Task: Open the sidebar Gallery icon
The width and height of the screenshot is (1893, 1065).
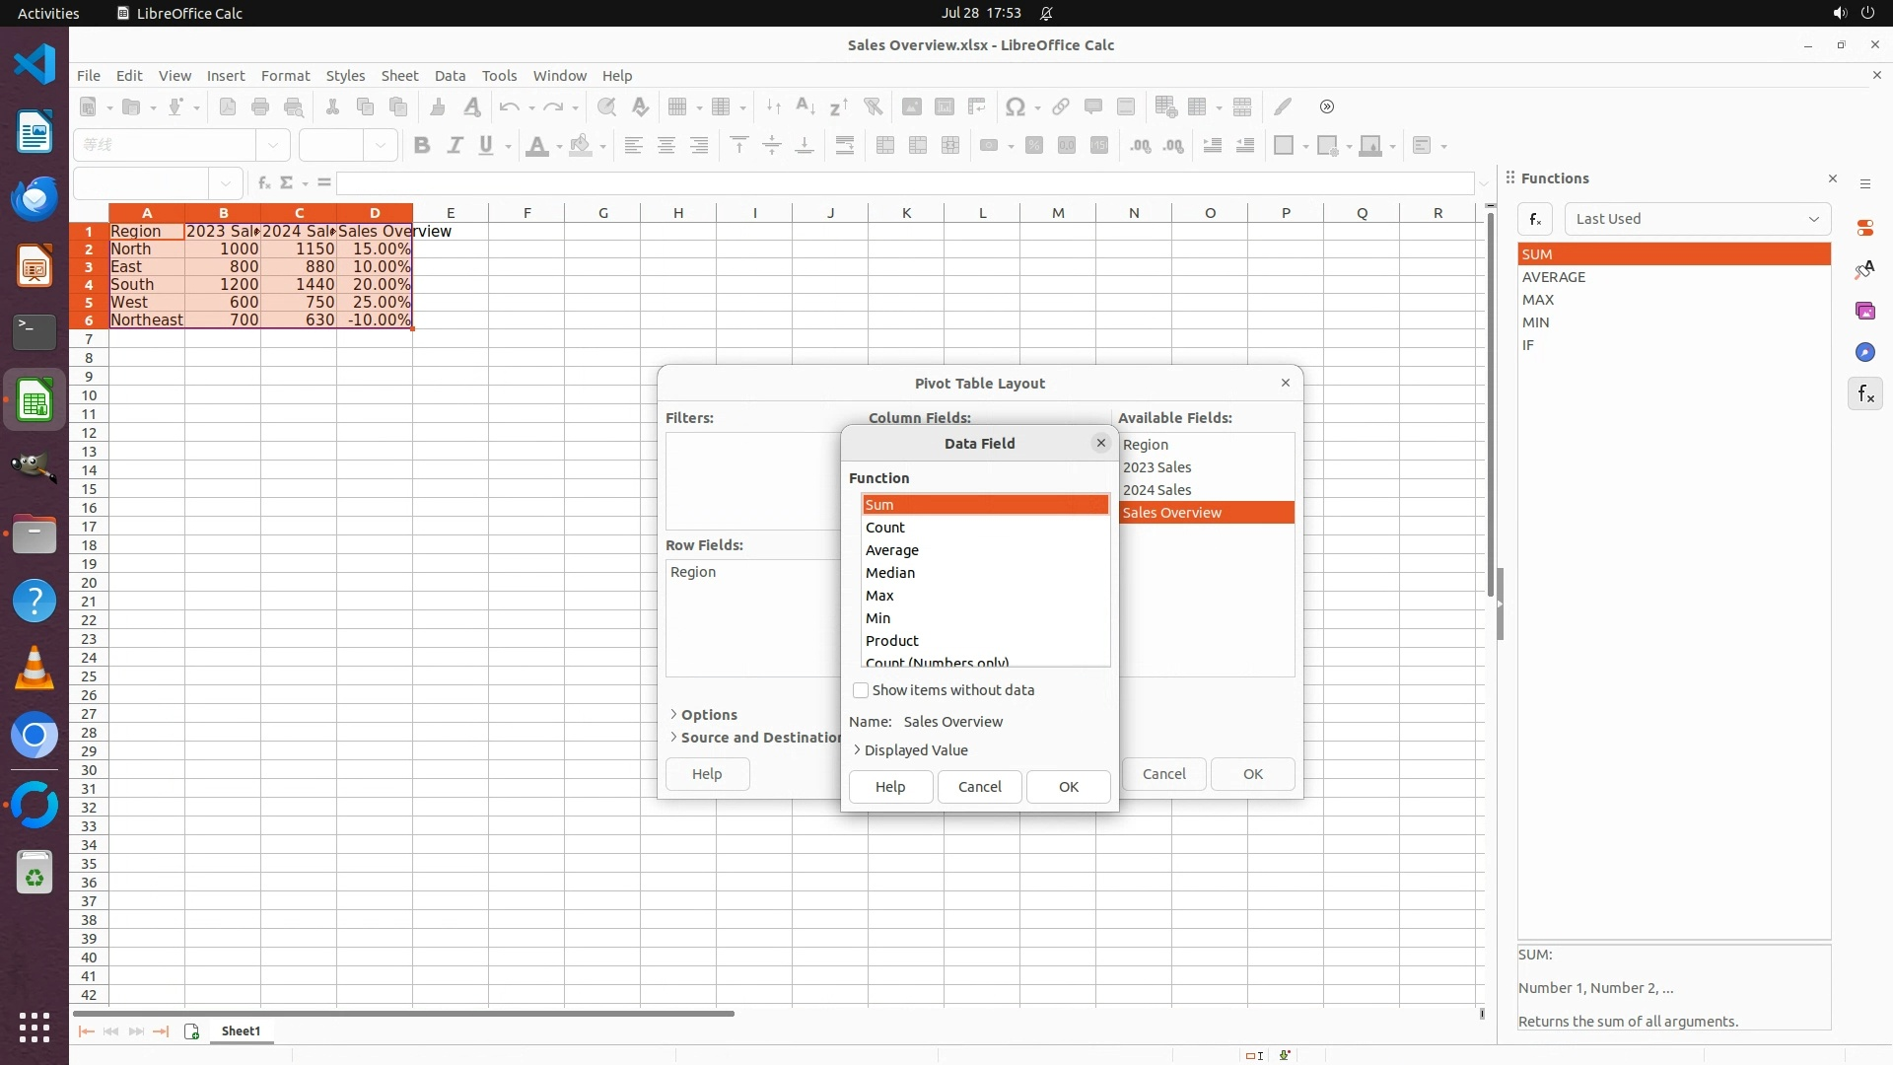Action: click(1864, 312)
